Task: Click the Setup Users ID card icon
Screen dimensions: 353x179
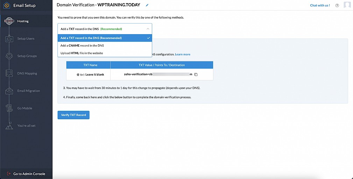Action: click(9, 39)
